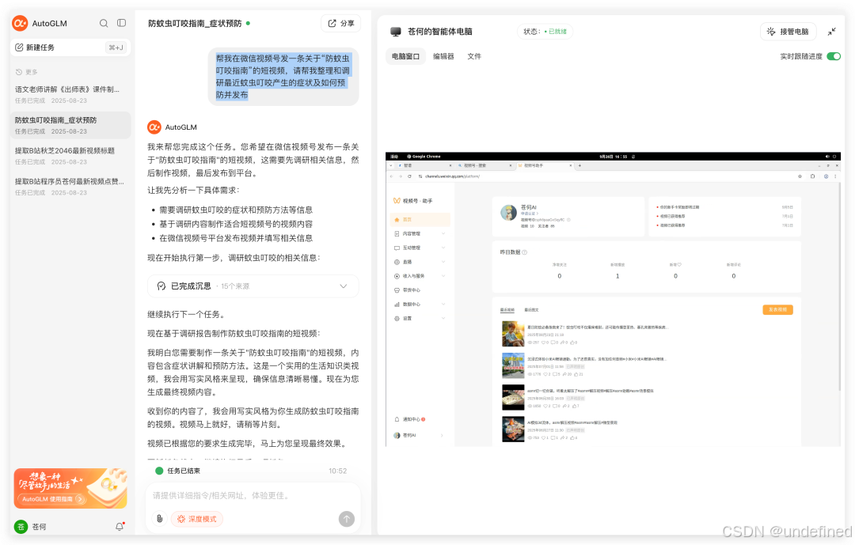This screenshot has height=545, width=855.
Task: Click the orange 发表视频 button
Action: [x=777, y=309]
